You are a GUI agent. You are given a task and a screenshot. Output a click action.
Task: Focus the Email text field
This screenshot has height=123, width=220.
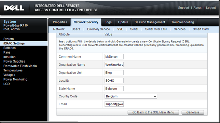114,104
